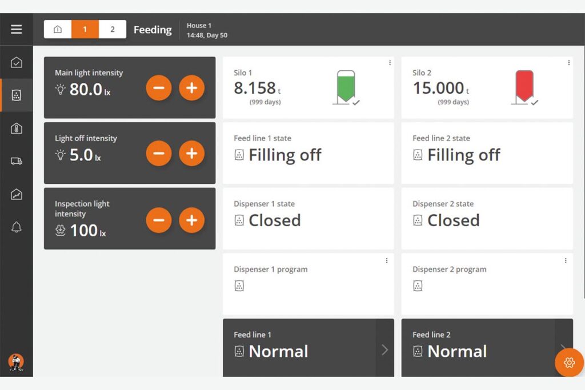Screen dimensions: 585x390
Task: Increase light off intensity
Action: (191, 154)
